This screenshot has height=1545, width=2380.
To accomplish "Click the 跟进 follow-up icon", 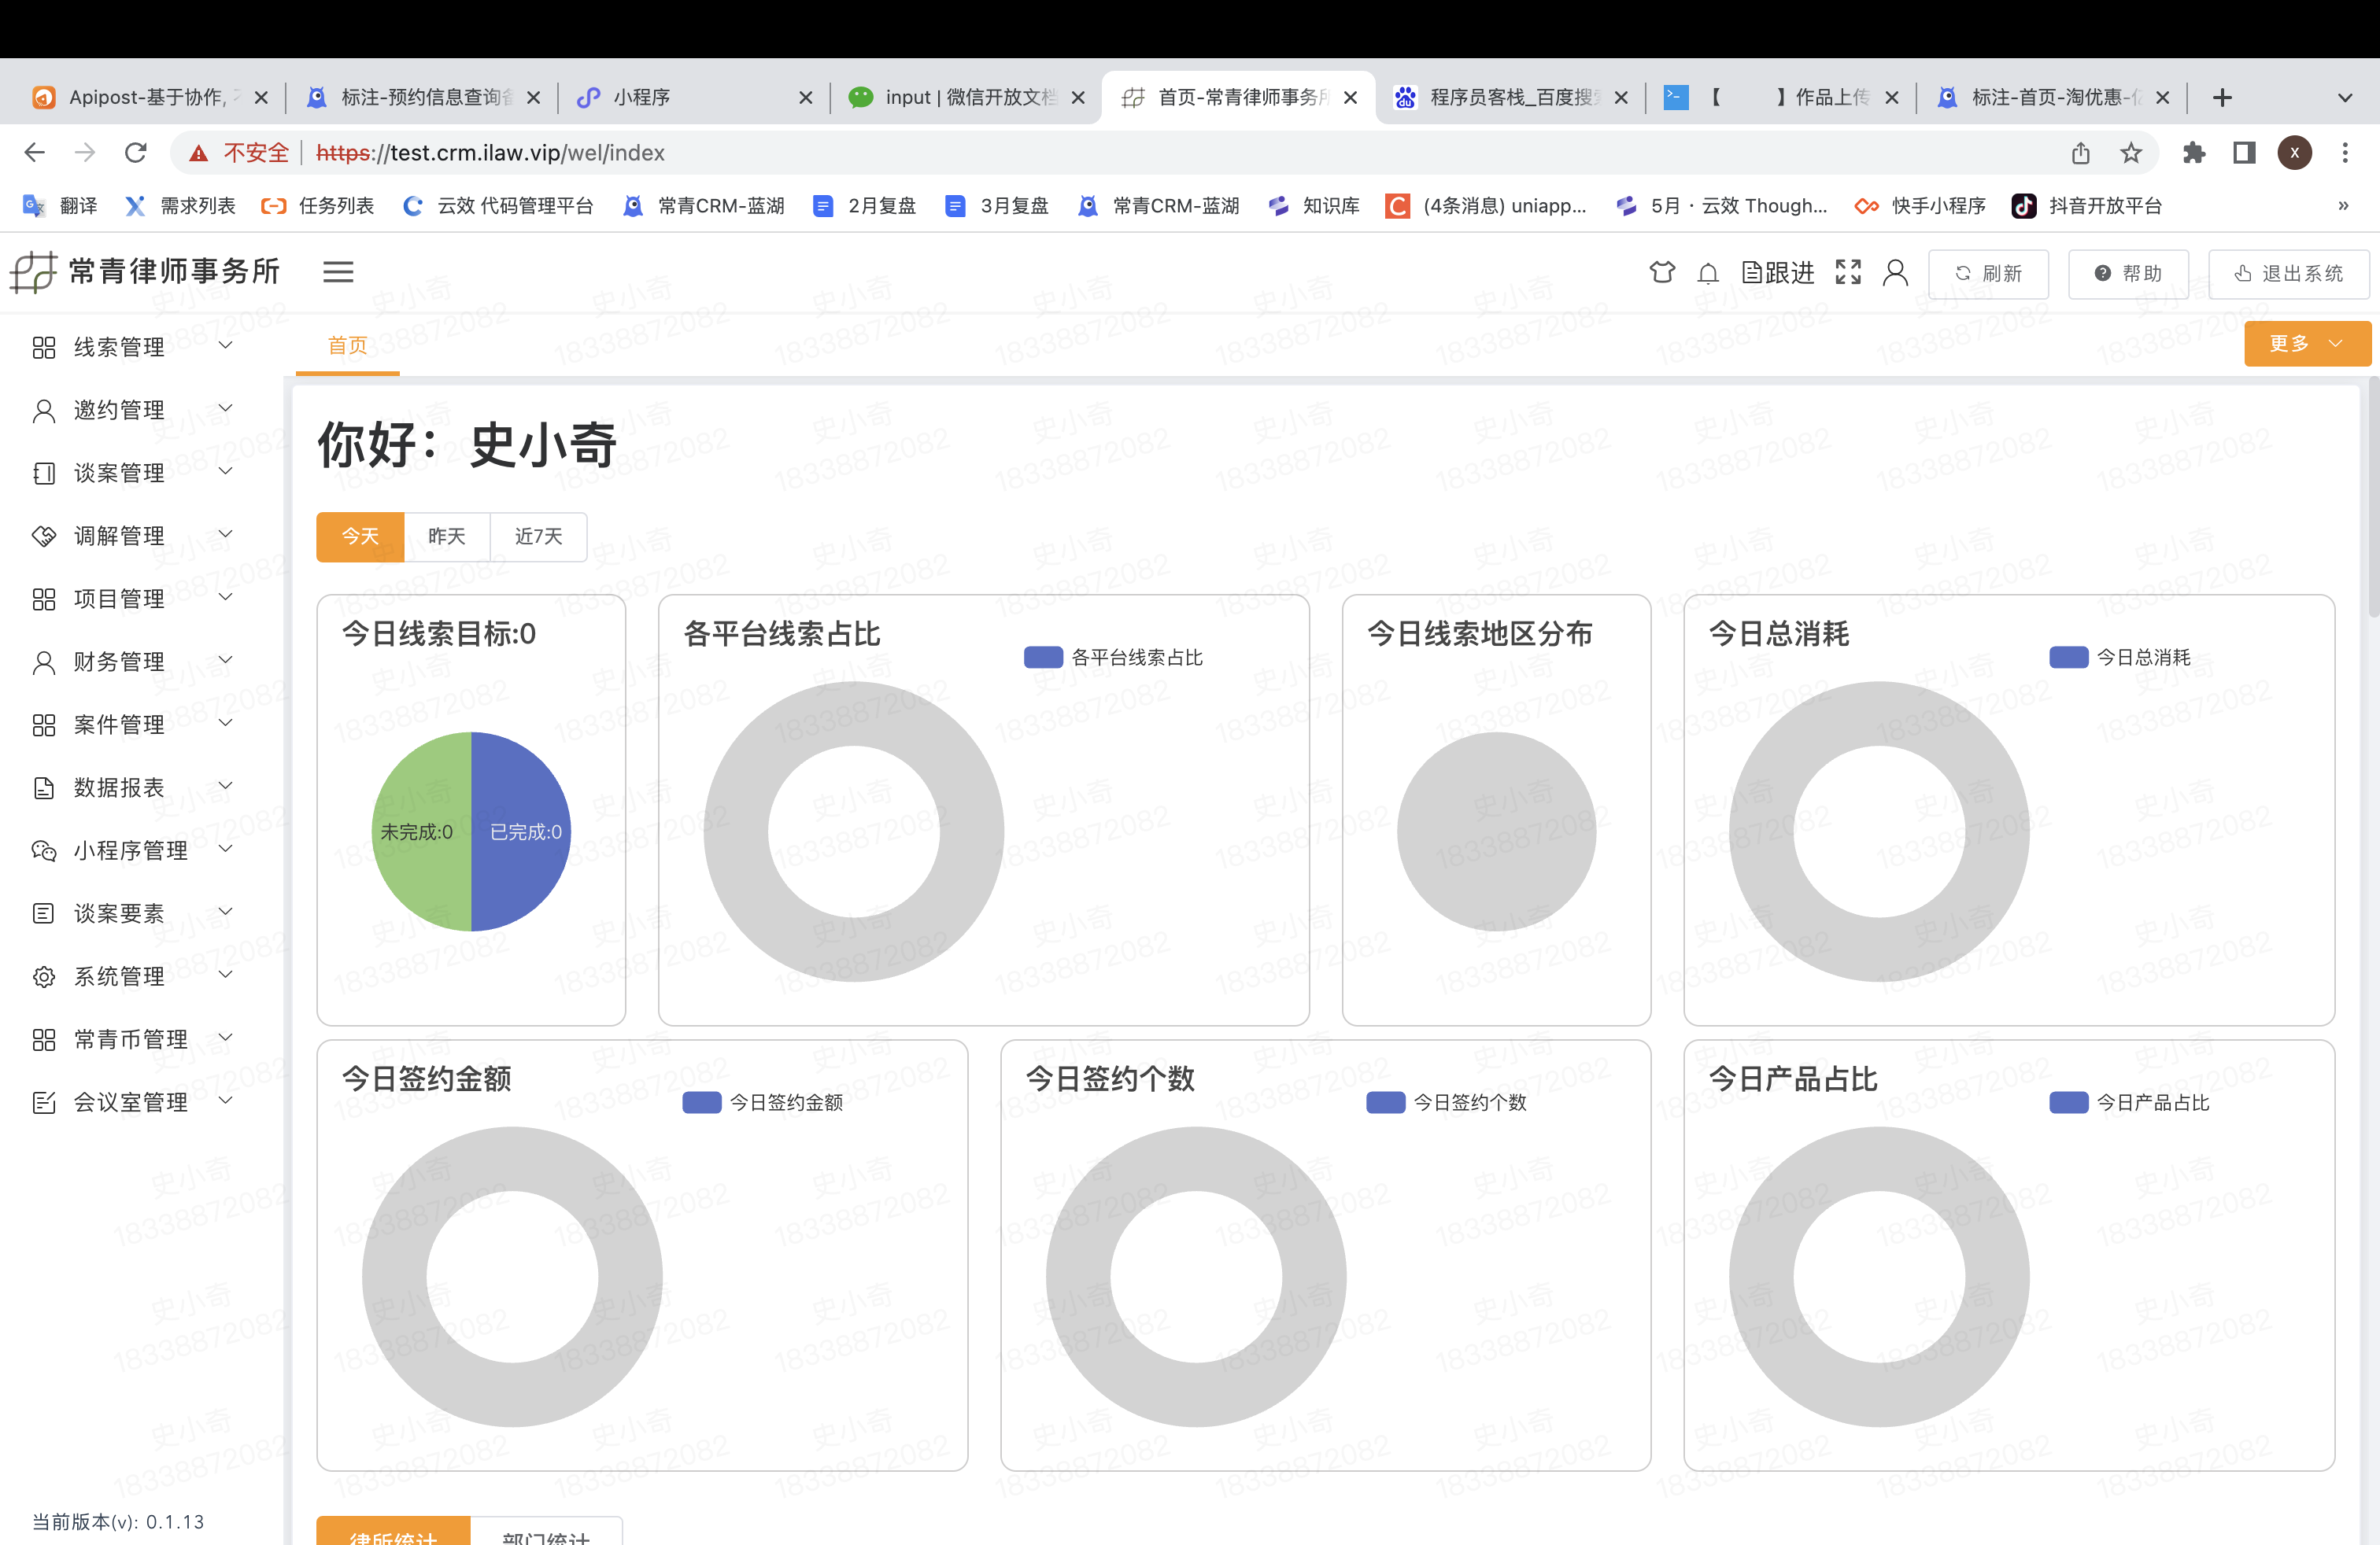I will (1777, 273).
